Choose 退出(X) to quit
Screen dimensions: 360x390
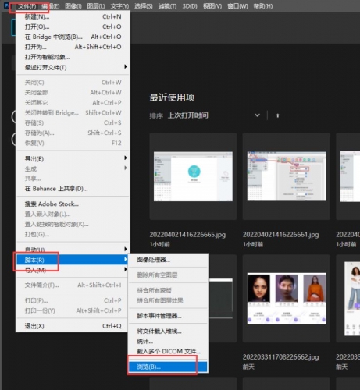(73, 326)
